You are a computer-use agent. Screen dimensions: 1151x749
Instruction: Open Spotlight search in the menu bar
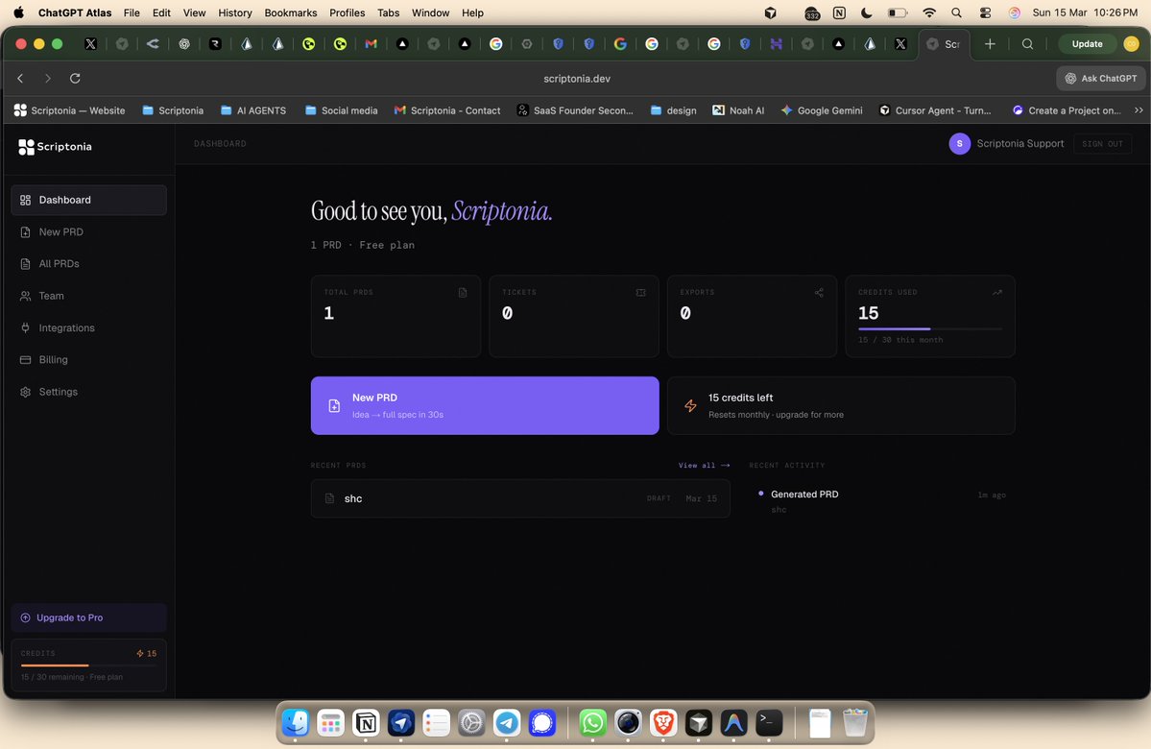tap(956, 12)
